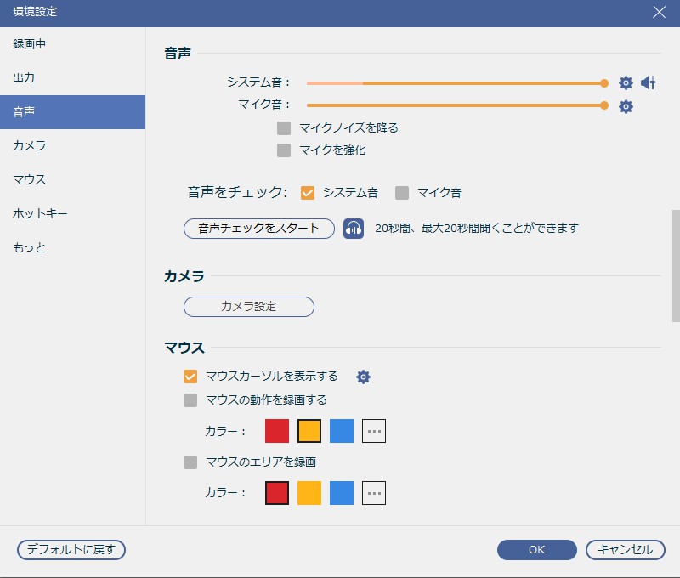This screenshot has height=578, width=680.
Task: Select the yellow mouse action color swatch
Action: click(x=308, y=430)
